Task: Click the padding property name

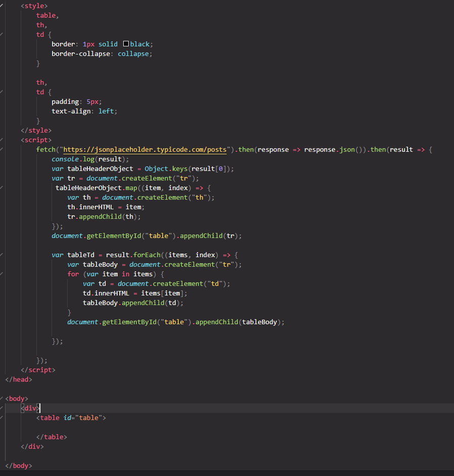Action: tap(65, 102)
